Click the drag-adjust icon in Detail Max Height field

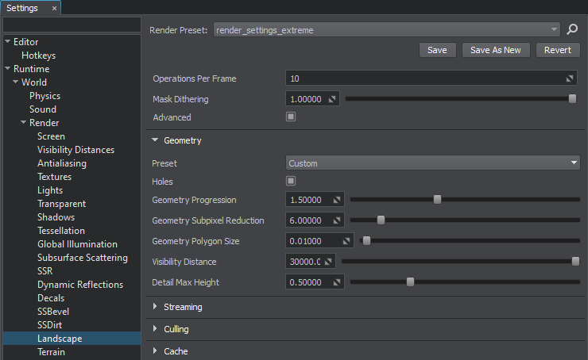pos(337,281)
